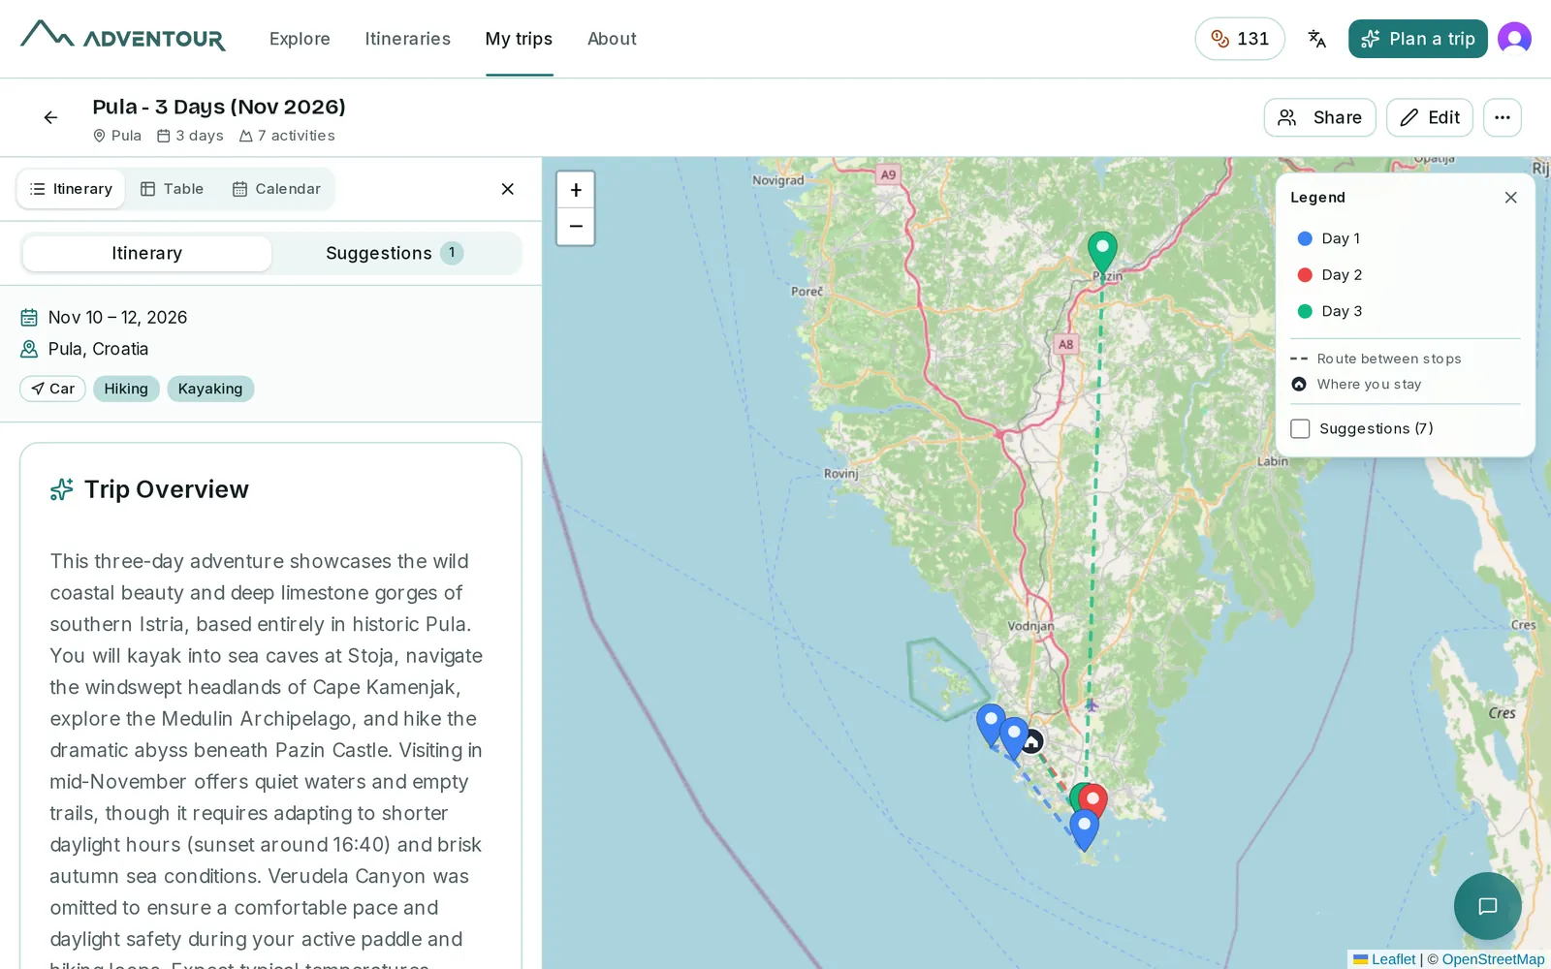The image size is (1551, 969).
Task: Select the Itinerary list view tab
Action: [x=71, y=189]
